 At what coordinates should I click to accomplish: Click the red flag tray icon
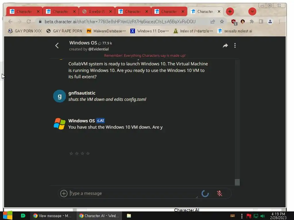[x=249, y=216]
